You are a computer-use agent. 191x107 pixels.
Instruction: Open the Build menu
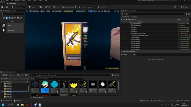(35, 1)
